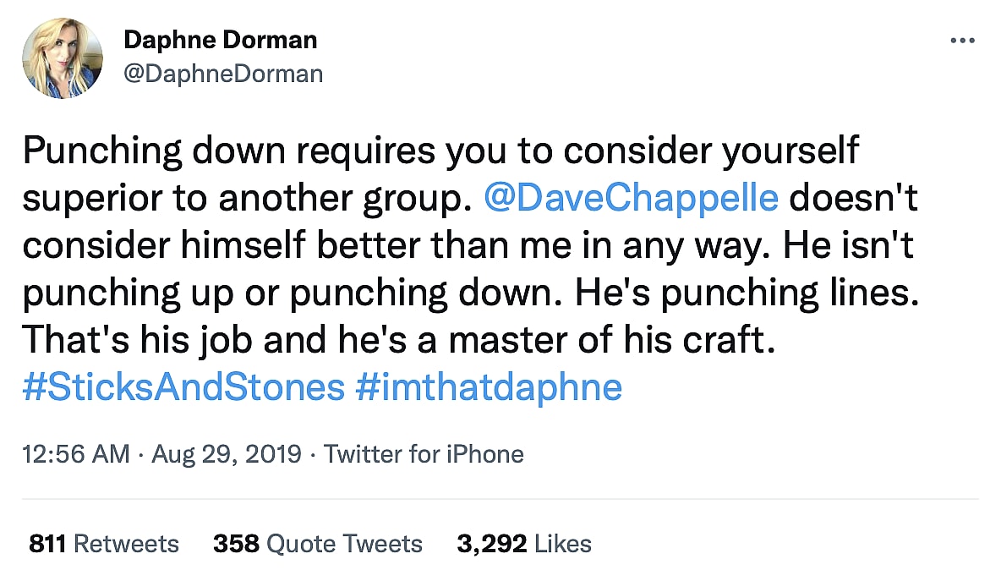Open the @DaveChappelle mention
Image resolution: width=1001 pixels, height=581 pixels.
pos(631,198)
